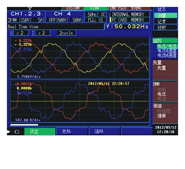The image size is (185, 169).
Task: Open the SYSTEM tab
Action: pyautogui.click(x=73, y=9)
